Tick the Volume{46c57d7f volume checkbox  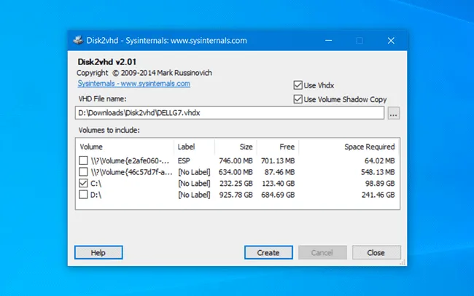(83, 172)
